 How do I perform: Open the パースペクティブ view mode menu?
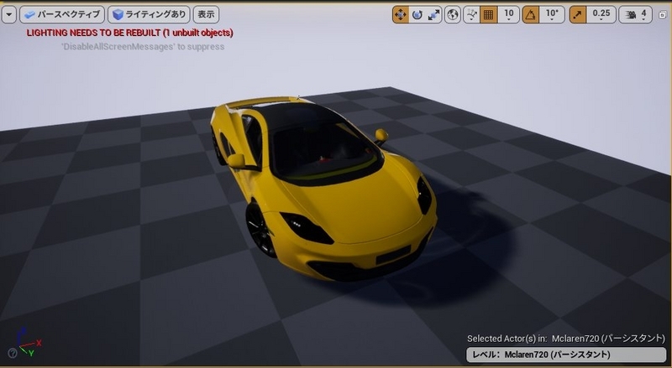[62, 14]
